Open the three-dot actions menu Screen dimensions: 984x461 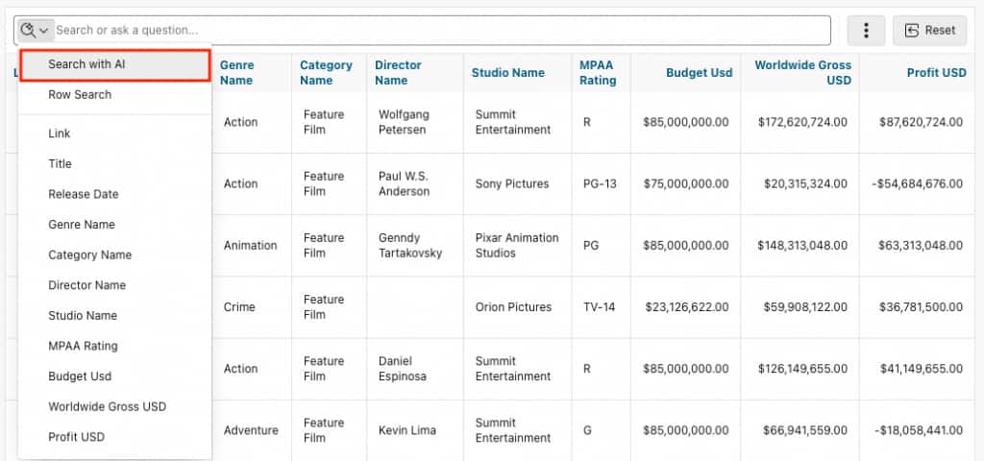[866, 31]
